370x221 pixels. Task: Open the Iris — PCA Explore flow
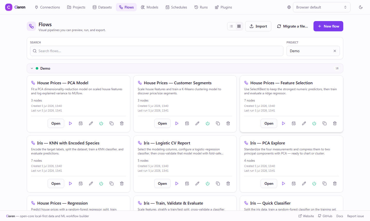(x=269, y=183)
